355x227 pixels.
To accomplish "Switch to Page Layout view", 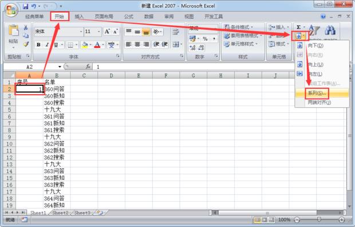I will click(x=265, y=220).
